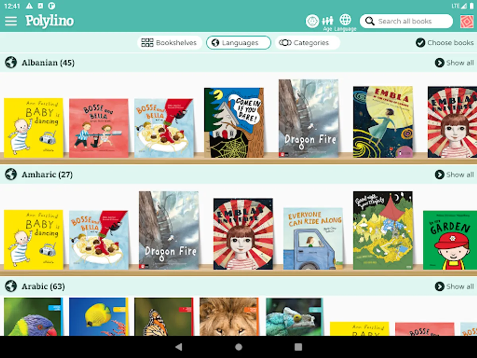Open Come In If You Dare book

coord(234,123)
